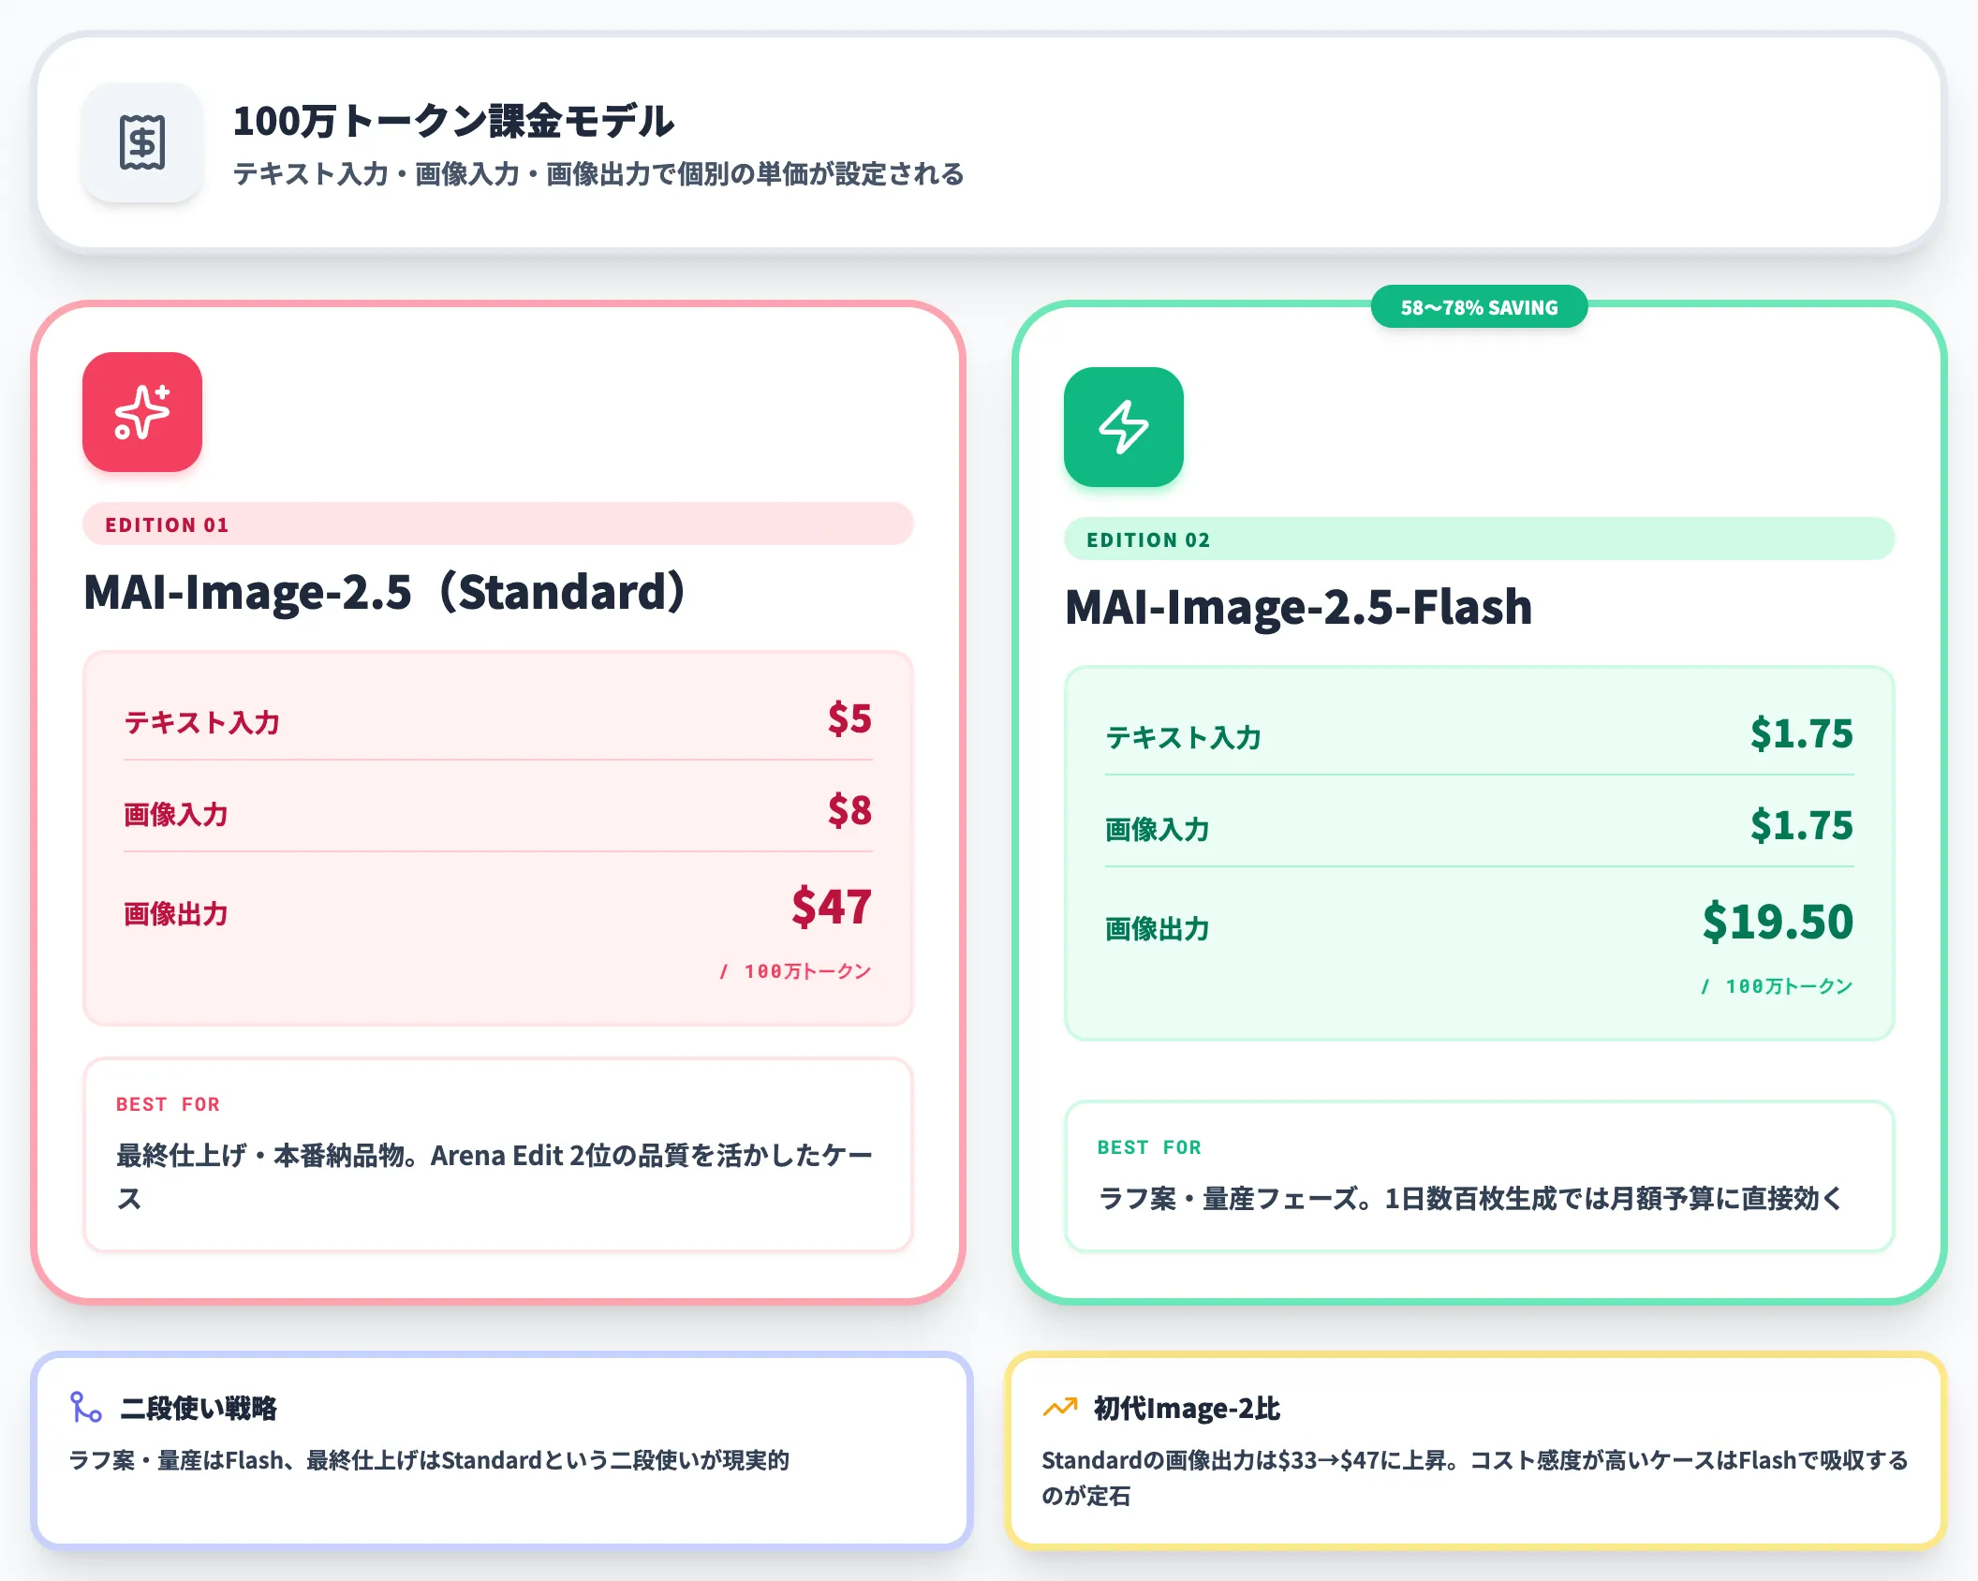Click the green lightning Flash edition icon

(x=1124, y=427)
